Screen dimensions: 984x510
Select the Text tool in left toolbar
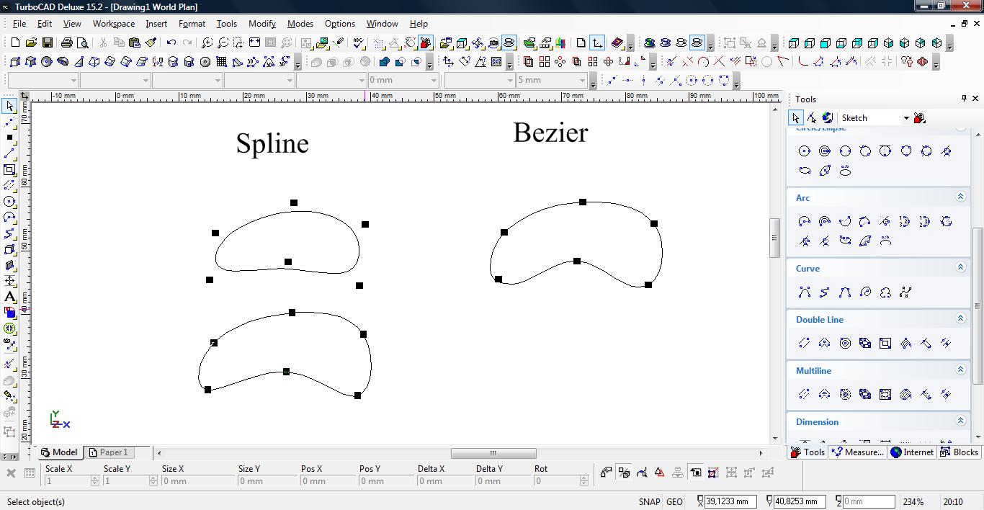pyautogui.click(x=9, y=297)
